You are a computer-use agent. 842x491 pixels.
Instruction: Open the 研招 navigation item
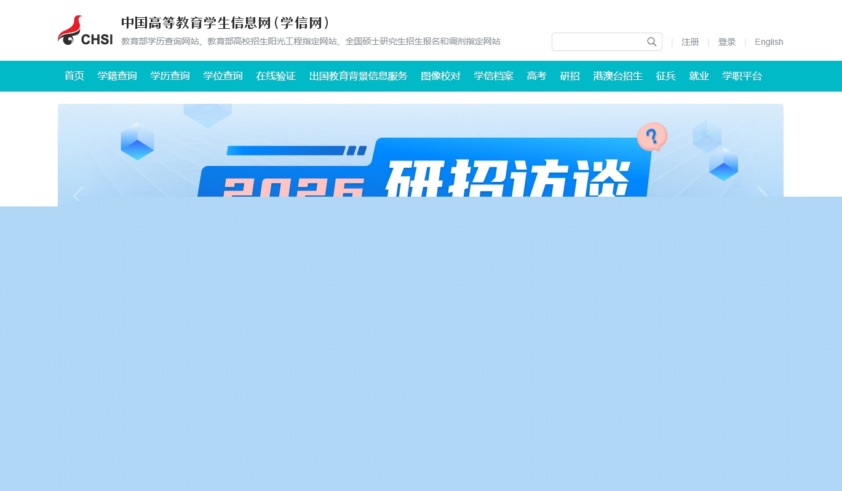570,76
